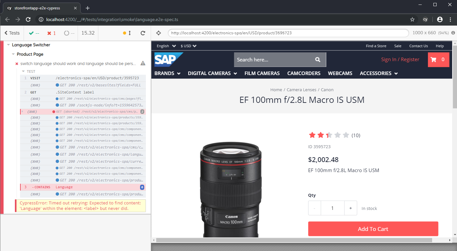This screenshot has height=251, width=457.
Task: Open the FILM CAMERAS category
Action: (x=262, y=73)
